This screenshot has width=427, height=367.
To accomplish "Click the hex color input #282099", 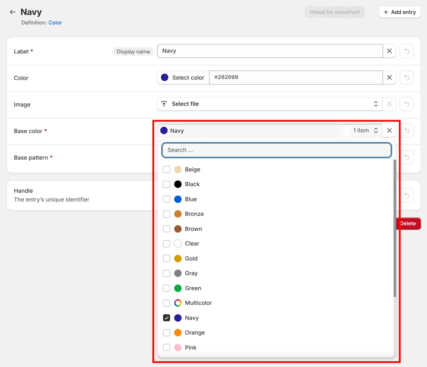I will pyautogui.click(x=296, y=78).
